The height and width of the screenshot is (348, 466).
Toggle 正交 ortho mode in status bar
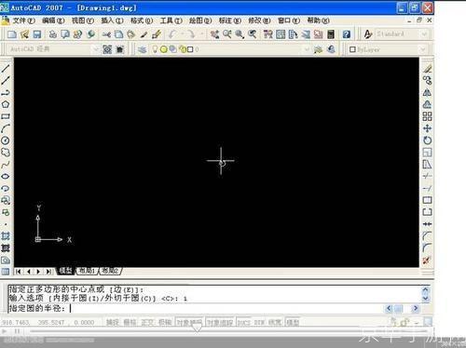pyautogui.click(x=147, y=323)
